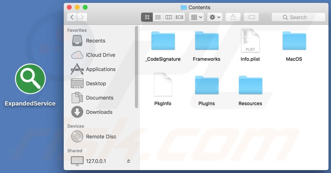Click the Contents folder title icon
Screen dimensions: 331x173
tap(184, 8)
